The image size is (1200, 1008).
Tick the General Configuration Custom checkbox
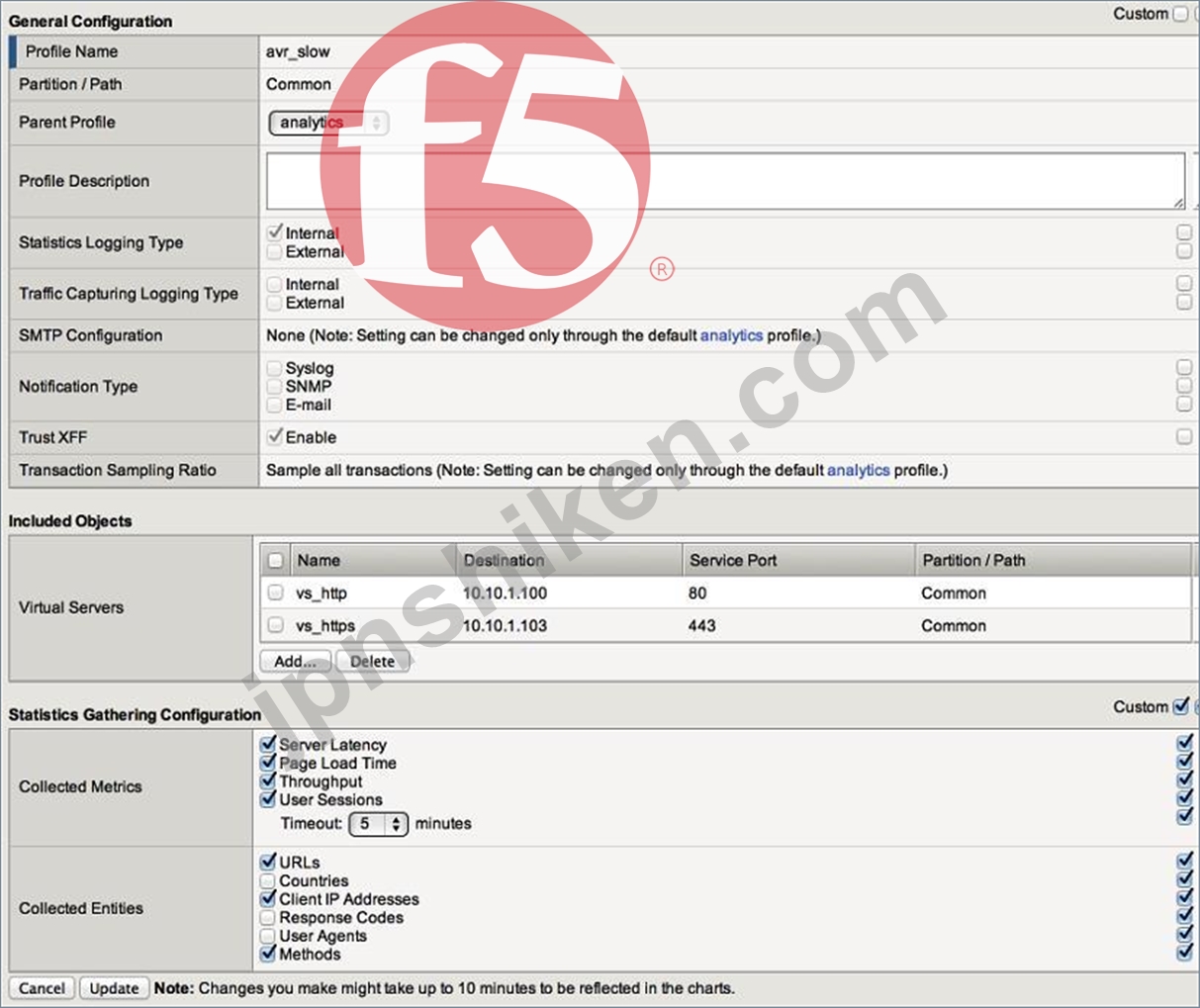1180,14
